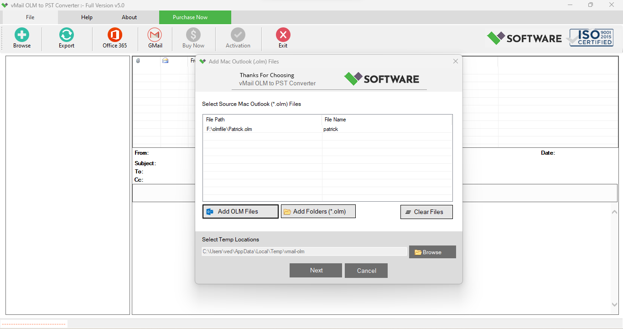The height and width of the screenshot is (329, 623).
Task: Click the envelope column header icon
Action: pyautogui.click(x=166, y=60)
